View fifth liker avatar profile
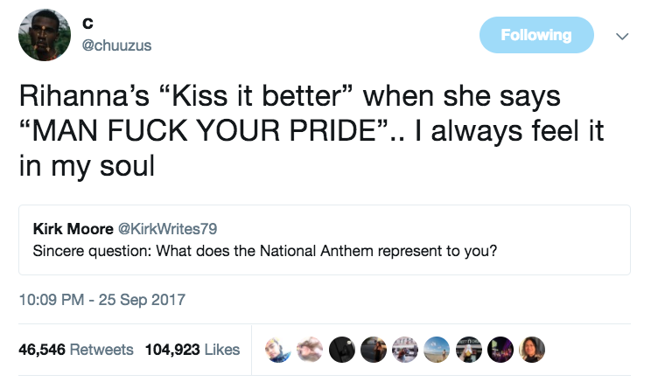 pyautogui.click(x=405, y=350)
